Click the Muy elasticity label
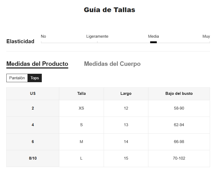The width and height of the screenshot is (219, 172). tap(206, 36)
